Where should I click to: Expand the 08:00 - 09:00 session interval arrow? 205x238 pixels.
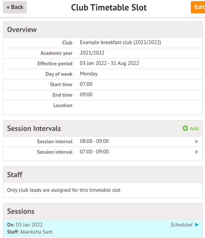(197, 141)
